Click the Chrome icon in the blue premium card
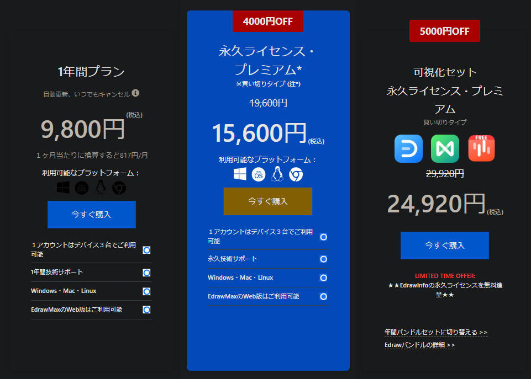The width and height of the screenshot is (531, 379). (x=296, y=174)
